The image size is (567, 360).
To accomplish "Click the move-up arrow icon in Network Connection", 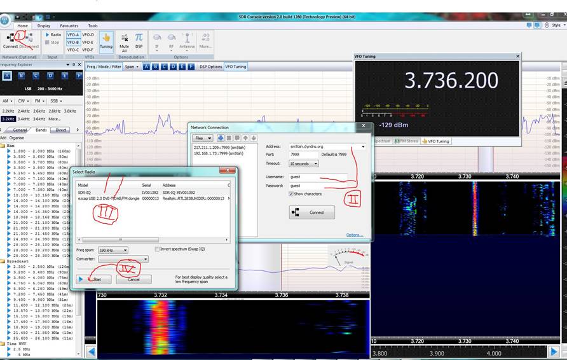I will tap(245, 138).
